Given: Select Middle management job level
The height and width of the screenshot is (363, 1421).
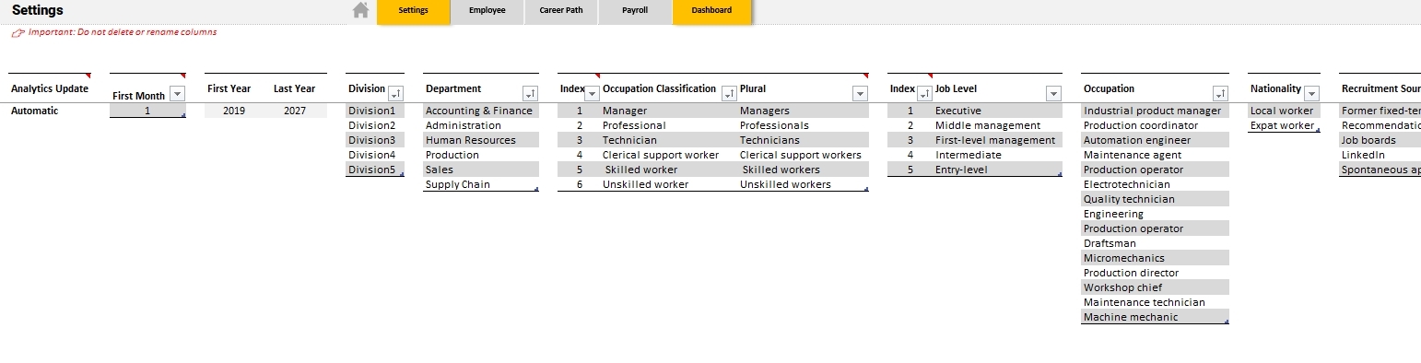Looking at the screenshot, I should point(997,125).
